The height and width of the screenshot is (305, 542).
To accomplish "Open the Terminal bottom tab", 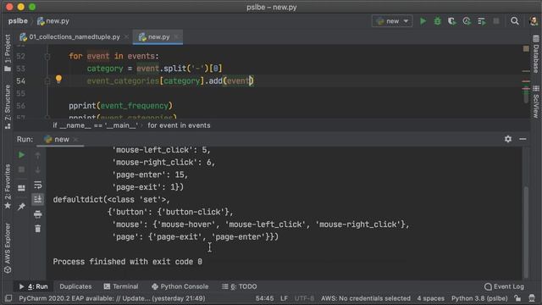I will [121, 286].
